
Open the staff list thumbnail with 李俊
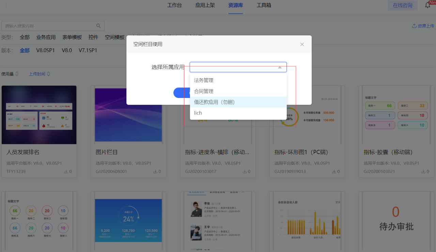(x=218, y=221)
